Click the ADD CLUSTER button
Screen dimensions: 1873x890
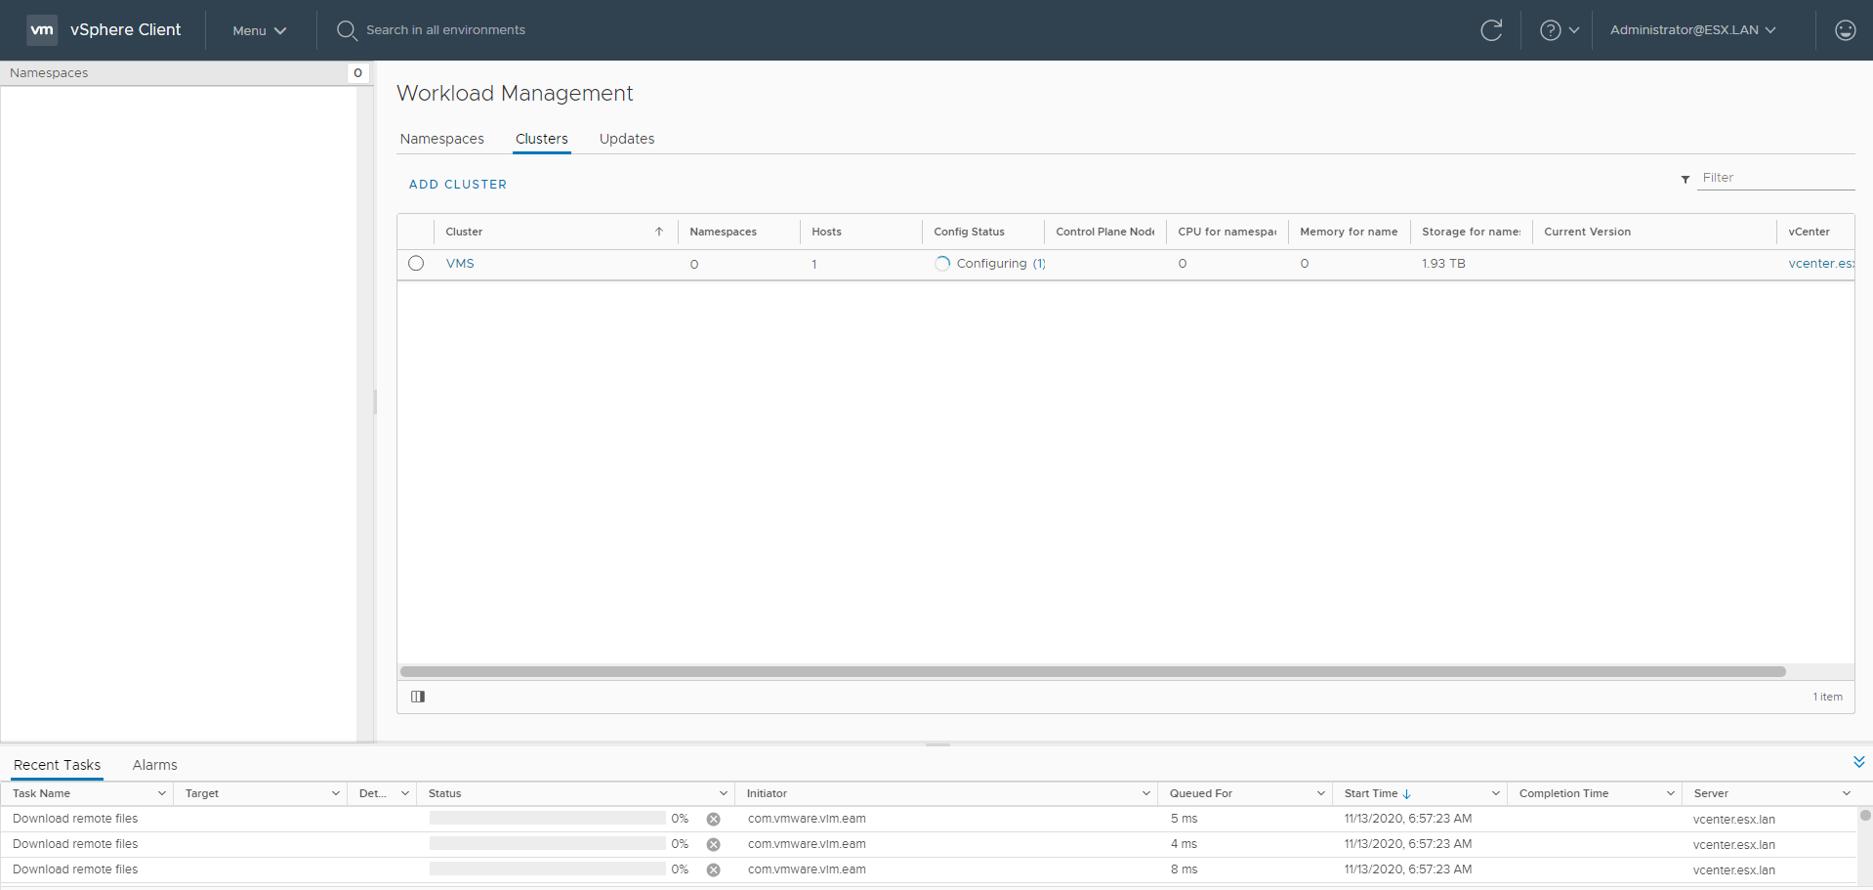click(458, 185)
